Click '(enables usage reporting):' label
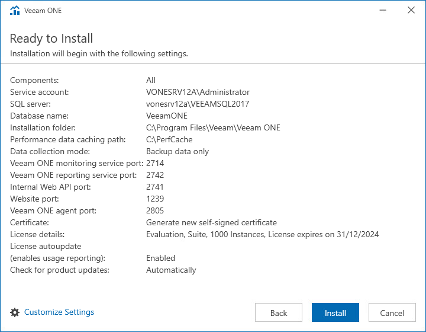 [57, 258]
